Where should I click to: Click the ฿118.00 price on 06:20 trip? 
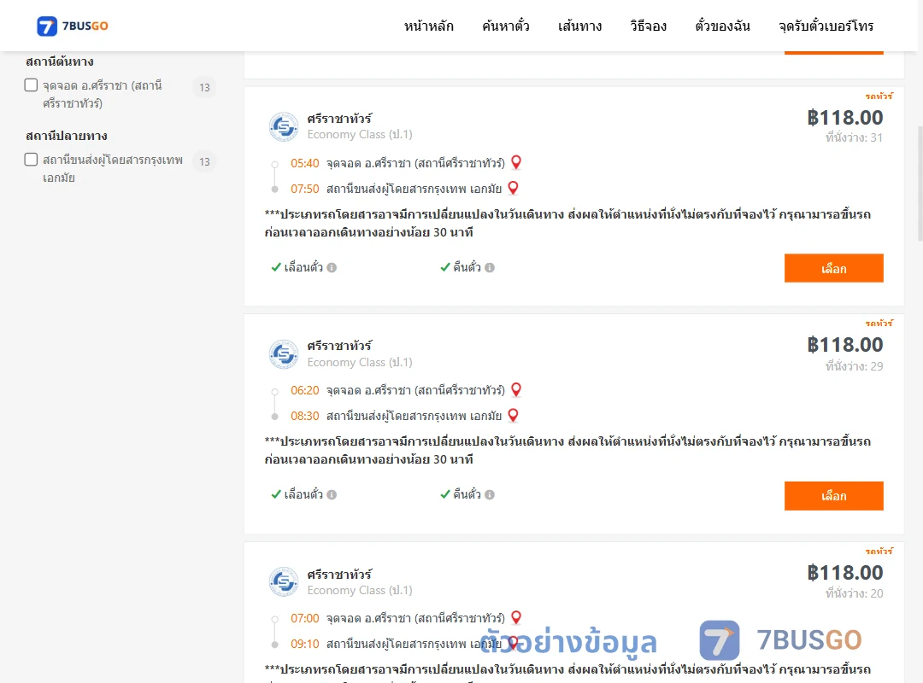[x=844, y=345]
